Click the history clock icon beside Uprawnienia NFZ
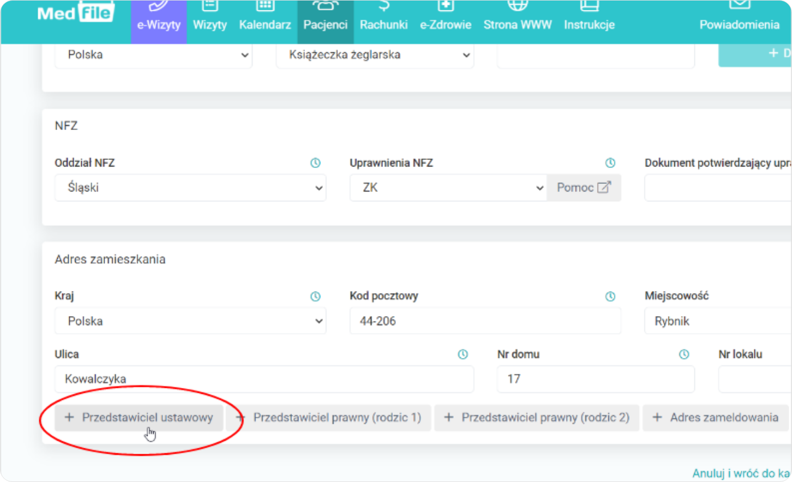 (610, 163)
